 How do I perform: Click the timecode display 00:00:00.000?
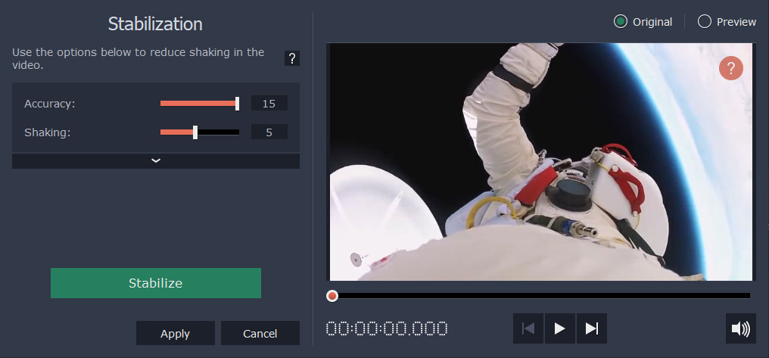coord(387,328)
